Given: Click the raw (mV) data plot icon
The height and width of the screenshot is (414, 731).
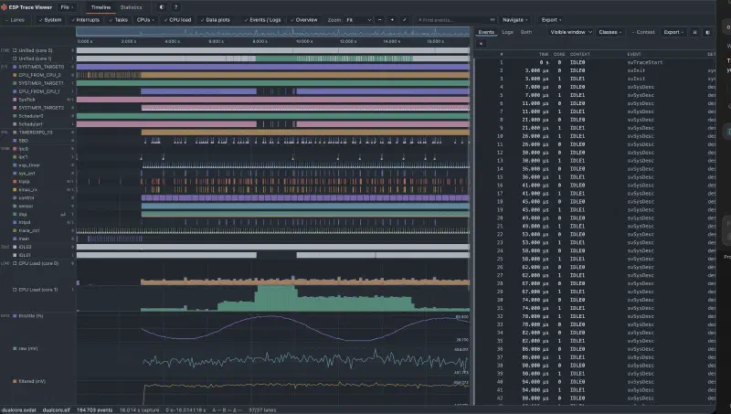Looking at the screenshot, I should tap(15, 348).
